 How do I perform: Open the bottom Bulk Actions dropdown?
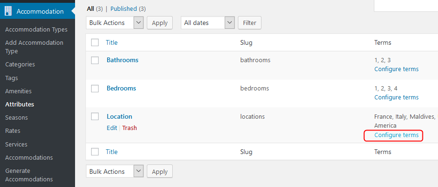coord(115,171)
